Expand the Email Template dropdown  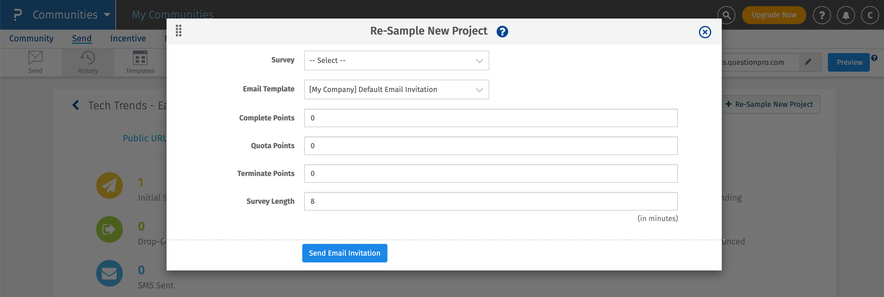pyautogui.click(x=396, y=90)
